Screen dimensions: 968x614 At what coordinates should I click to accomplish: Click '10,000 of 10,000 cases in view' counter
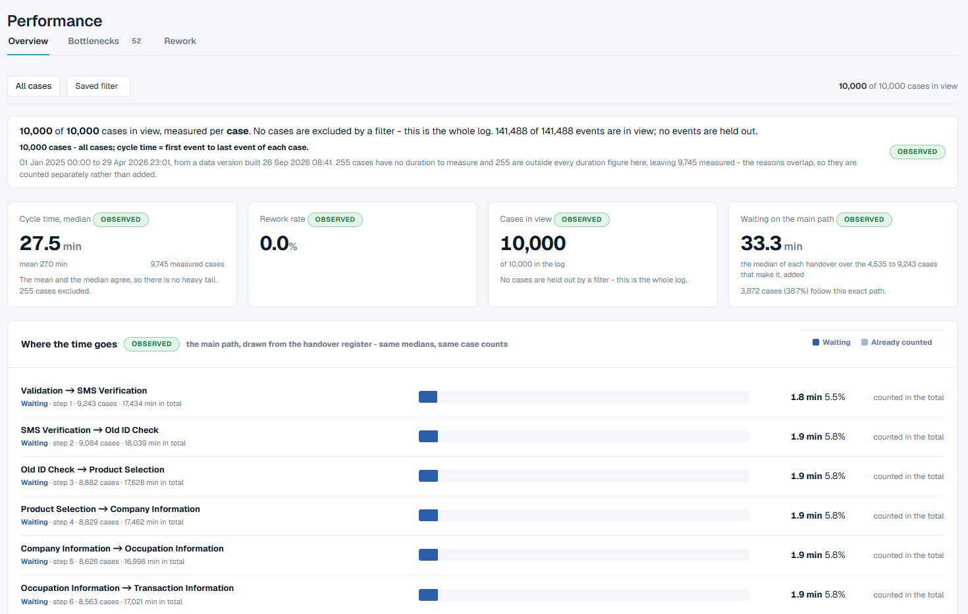(x=898, y=86)
